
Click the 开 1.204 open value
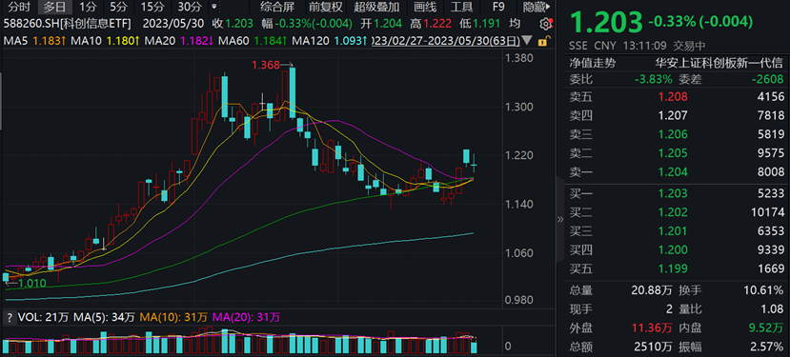[380, 24]
